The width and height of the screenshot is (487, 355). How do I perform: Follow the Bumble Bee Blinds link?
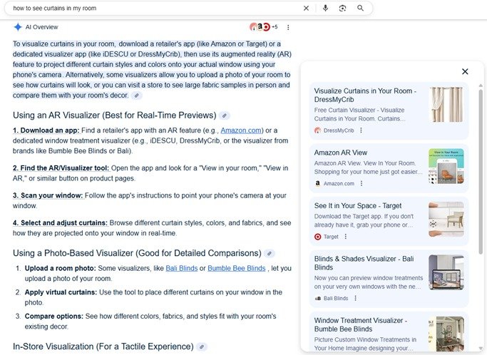236,268
